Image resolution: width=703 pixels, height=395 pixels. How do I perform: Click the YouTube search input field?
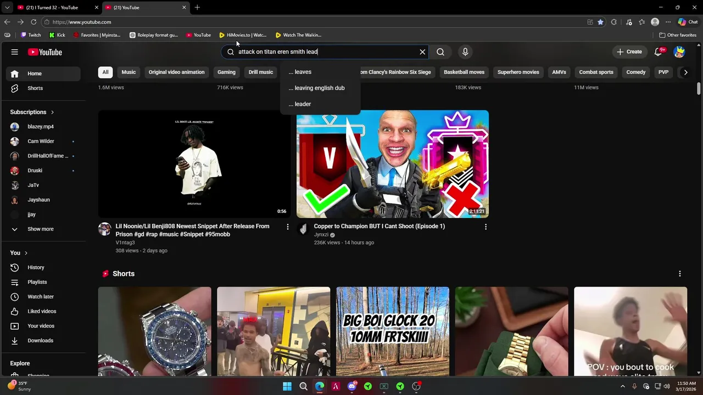(x=327, y=52)
